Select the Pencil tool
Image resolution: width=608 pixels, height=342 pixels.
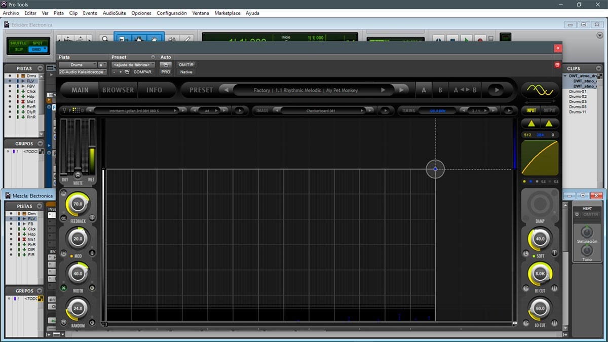coord(187,39)
